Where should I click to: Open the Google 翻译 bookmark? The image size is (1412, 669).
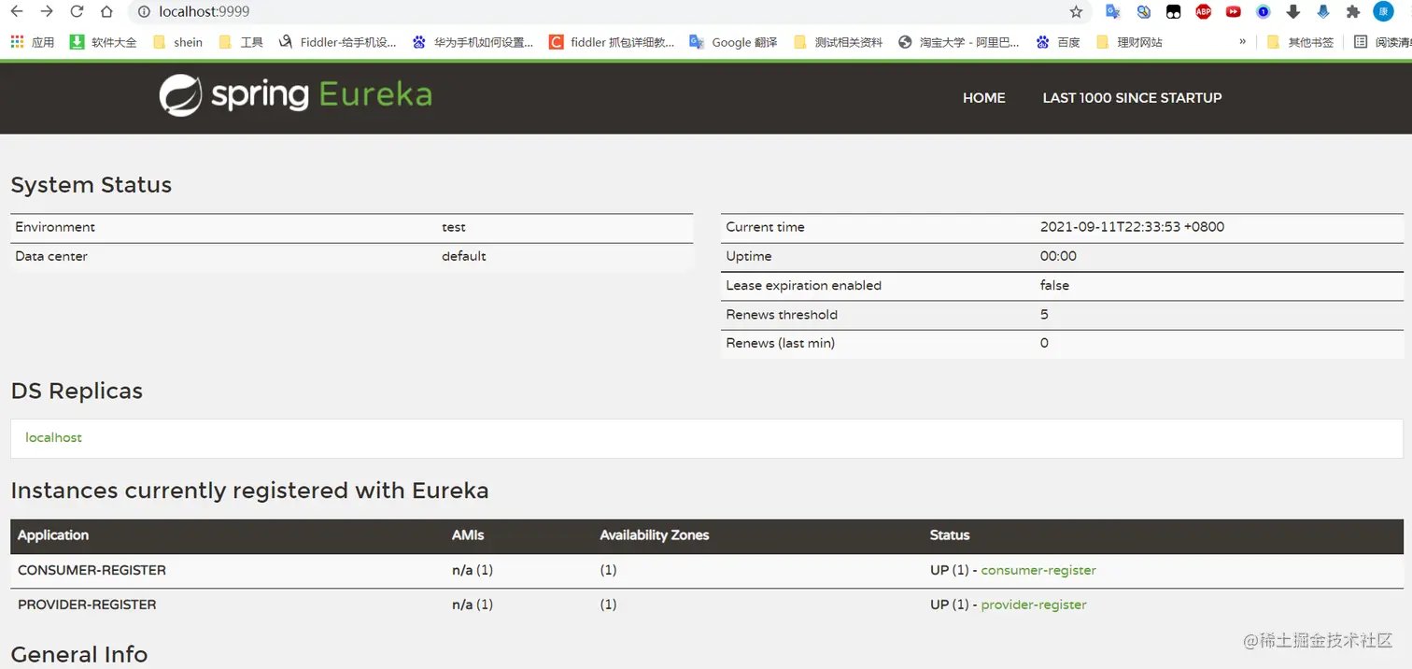pyautogui.click(x=733, y=42)
